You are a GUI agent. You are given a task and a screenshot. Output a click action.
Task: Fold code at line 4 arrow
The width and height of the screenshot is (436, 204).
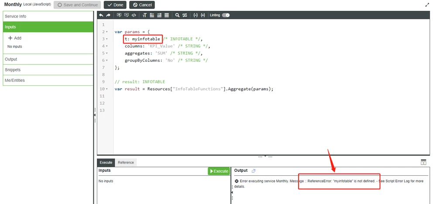(x=107, y=46)
